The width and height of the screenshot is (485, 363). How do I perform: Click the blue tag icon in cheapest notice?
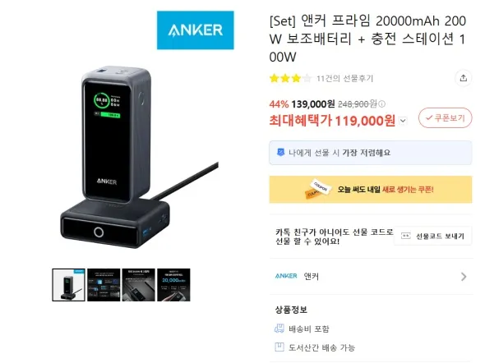280,152
